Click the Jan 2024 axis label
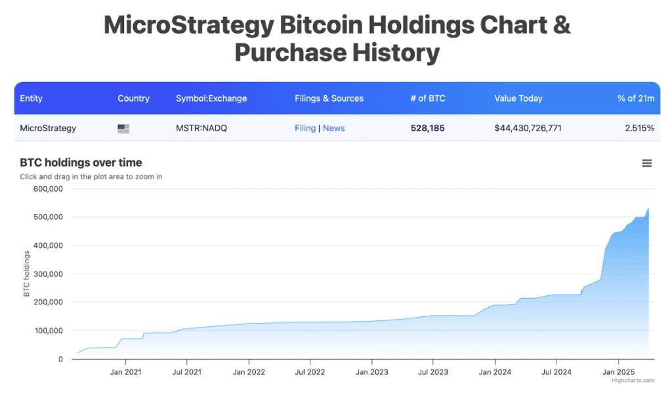 point(495,372)
